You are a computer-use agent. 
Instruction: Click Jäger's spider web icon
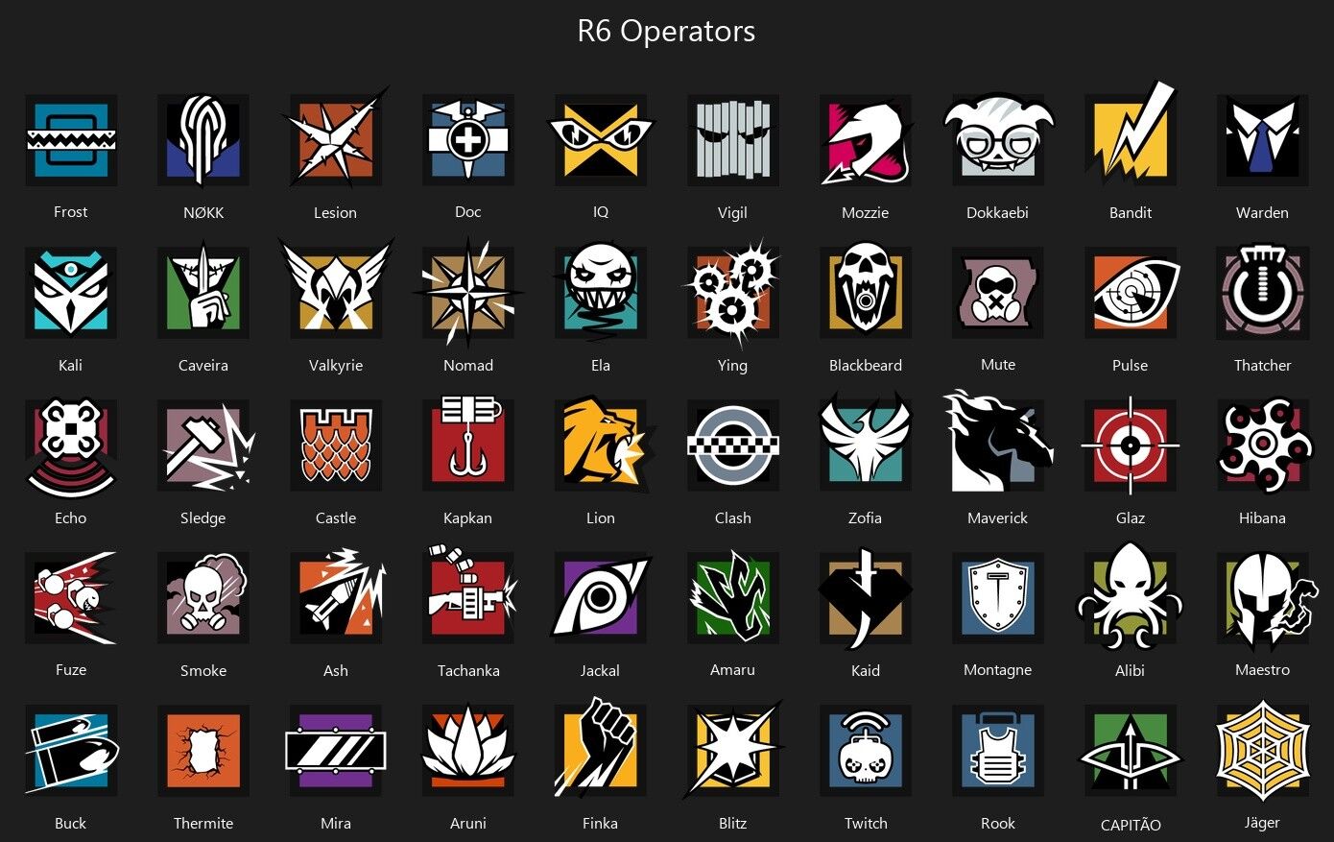tap(1263, 750)
